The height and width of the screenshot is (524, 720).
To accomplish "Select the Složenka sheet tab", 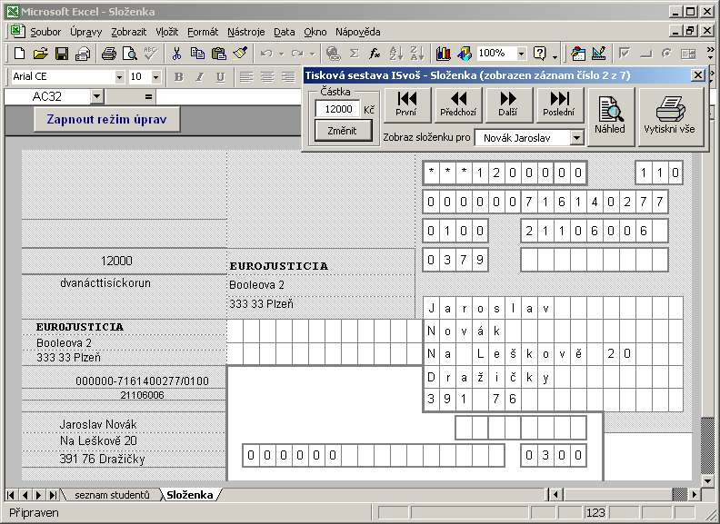I will pos(190,495).
